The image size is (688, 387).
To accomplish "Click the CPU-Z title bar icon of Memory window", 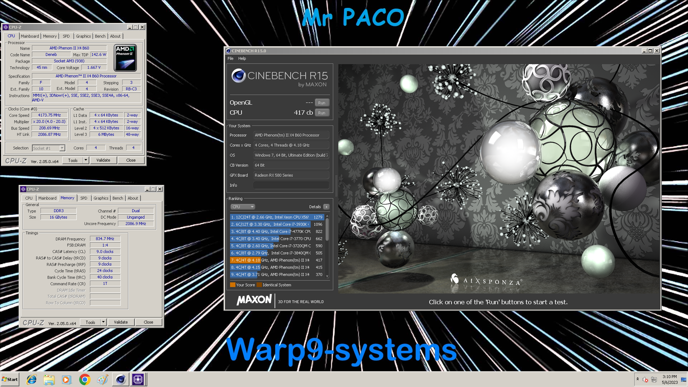I will 23,189.
